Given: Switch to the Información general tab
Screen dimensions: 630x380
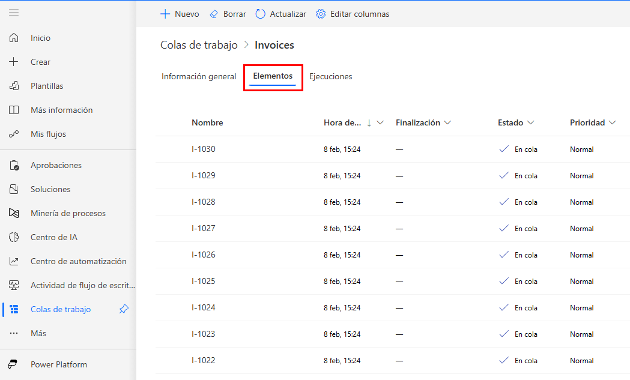Looking at the screenshot, I should (199, 76).
